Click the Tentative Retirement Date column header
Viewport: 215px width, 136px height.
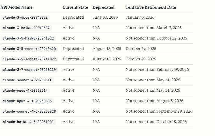pos(151,7)
